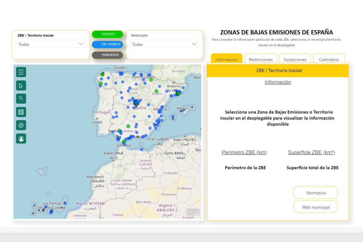Click the user account icon on map
The height and width of the screenshot is (242, 363).
(21, 139)
